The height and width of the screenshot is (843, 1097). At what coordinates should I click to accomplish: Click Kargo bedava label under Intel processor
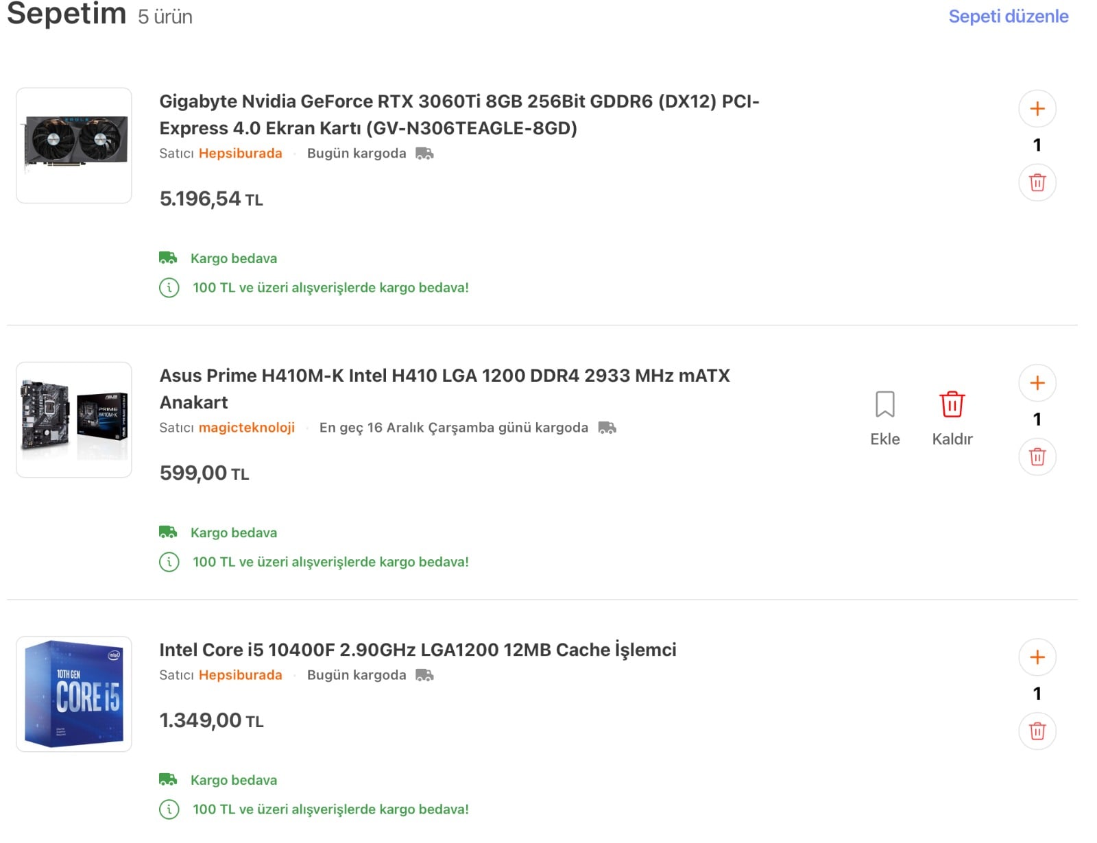[x=234, y=780]
